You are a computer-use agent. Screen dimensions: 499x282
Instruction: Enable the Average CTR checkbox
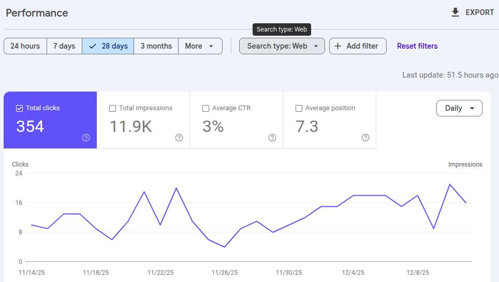[x=206, y=108]
